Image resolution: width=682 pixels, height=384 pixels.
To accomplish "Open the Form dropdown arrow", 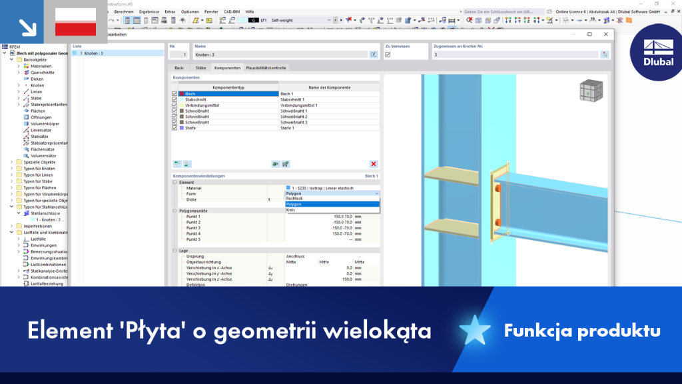I will click(377, 193).
